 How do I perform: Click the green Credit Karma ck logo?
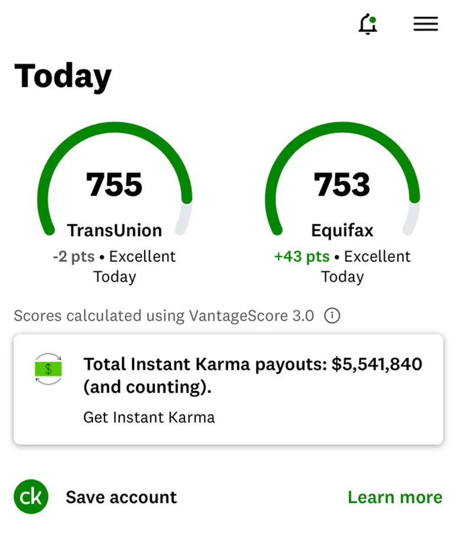tap(31, 497)
